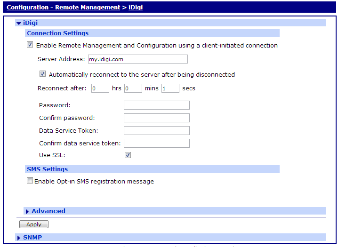The image size is (338, 247).
Task: Click the Server Address field
Action: tap(137, 59)
